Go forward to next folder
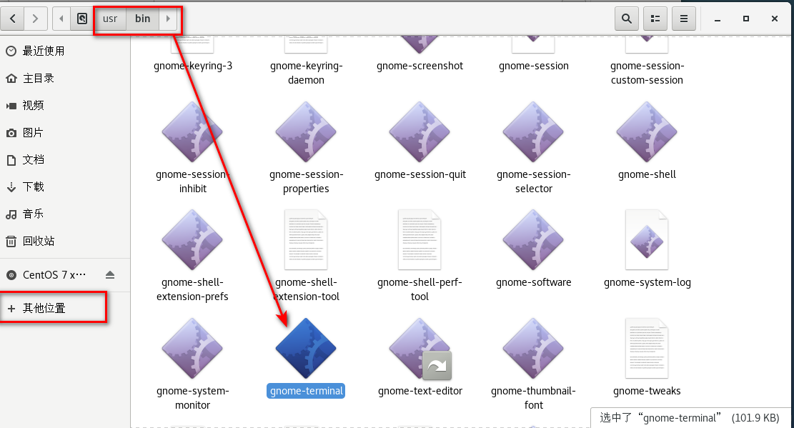The image size is (794, 428). pos(36,19)
